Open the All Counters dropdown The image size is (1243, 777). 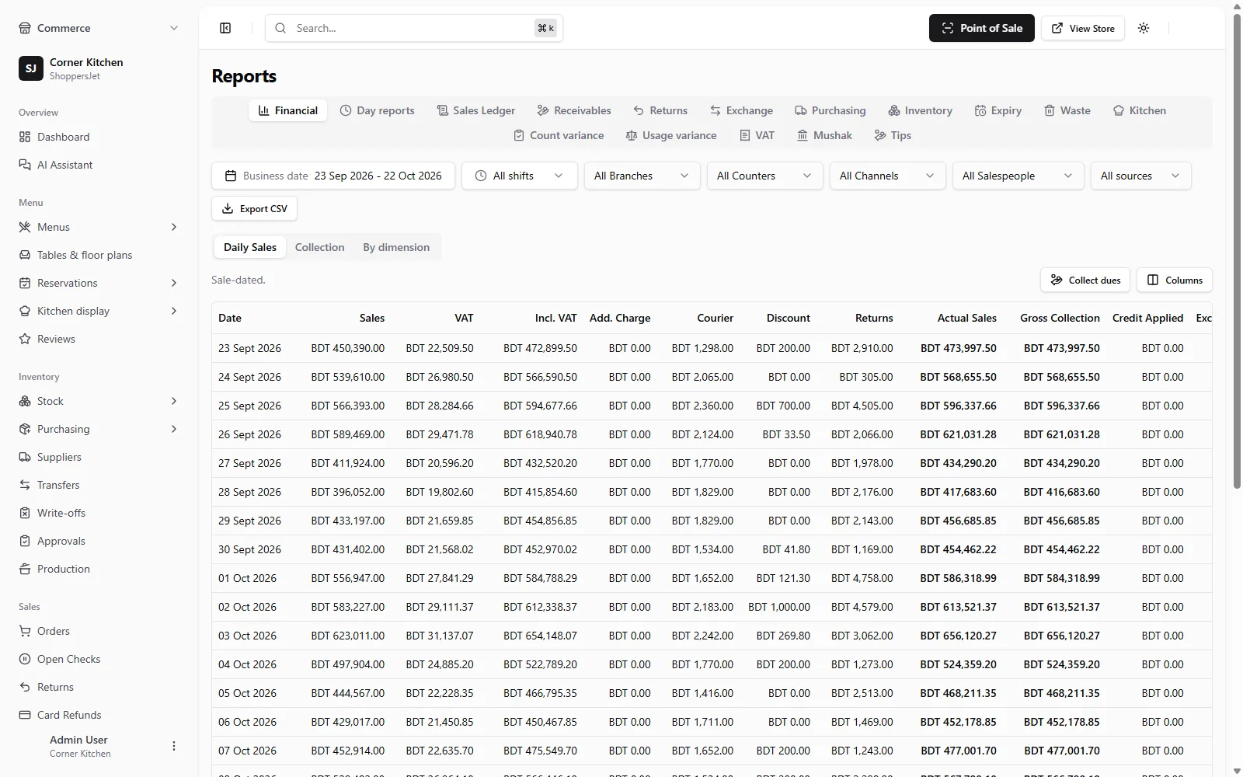765,176
